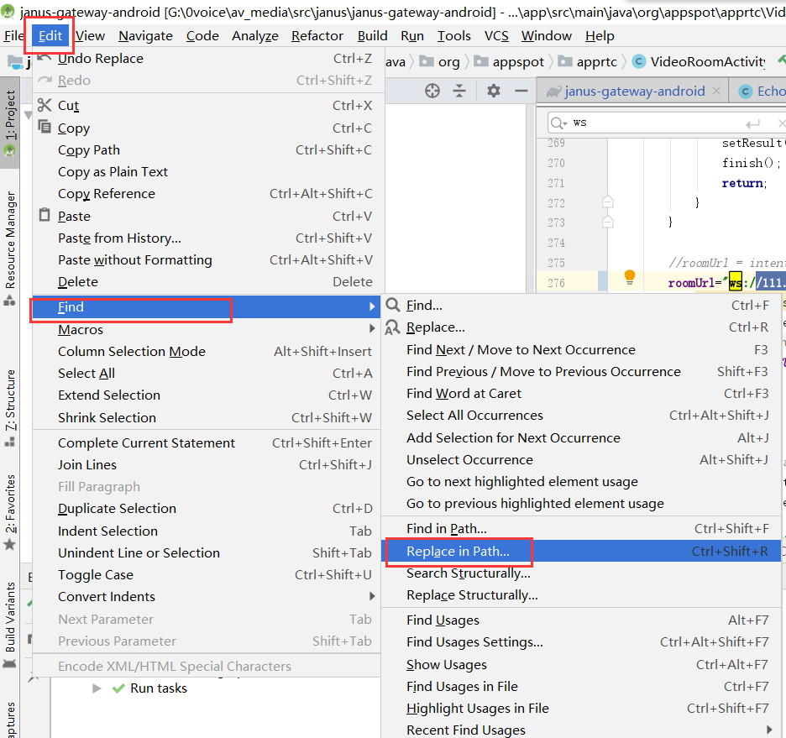Select Copy Path menu item

pos(207,149)
